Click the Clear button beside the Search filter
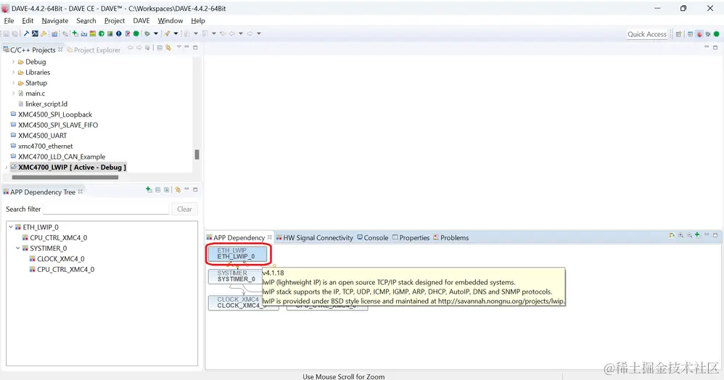724x380 pixels. [184, 209]
